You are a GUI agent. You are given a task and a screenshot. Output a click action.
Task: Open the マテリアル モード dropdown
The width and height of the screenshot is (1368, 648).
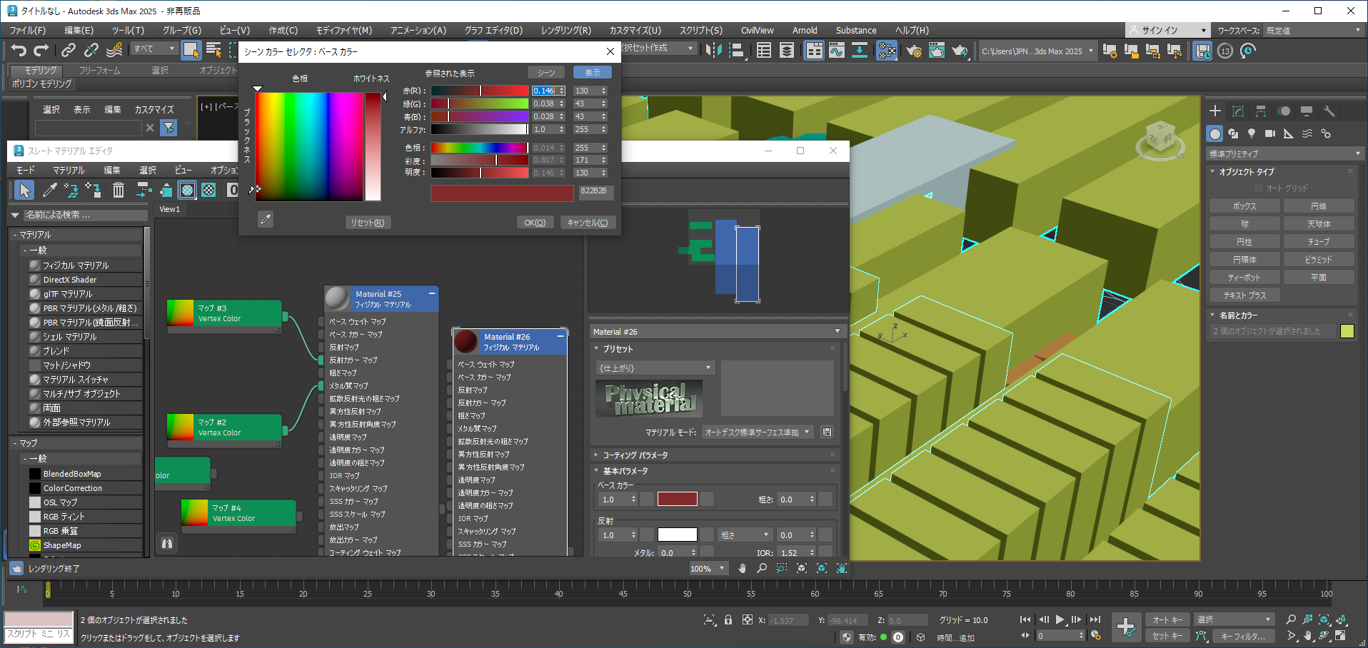[x=758, y=432]
